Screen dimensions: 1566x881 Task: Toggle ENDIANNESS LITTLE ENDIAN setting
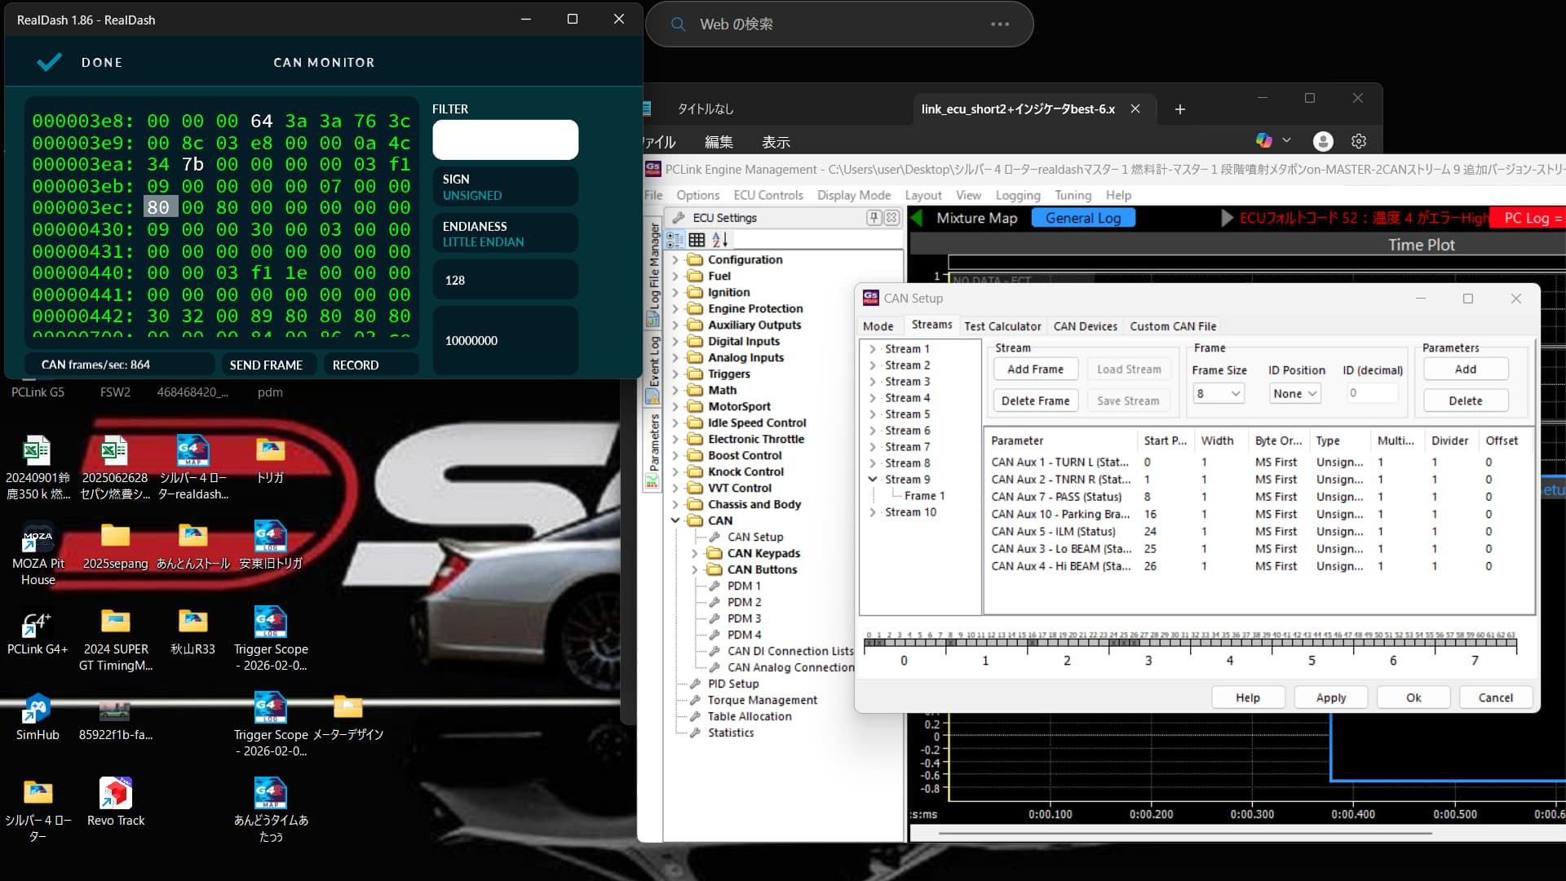coord(505,233)
